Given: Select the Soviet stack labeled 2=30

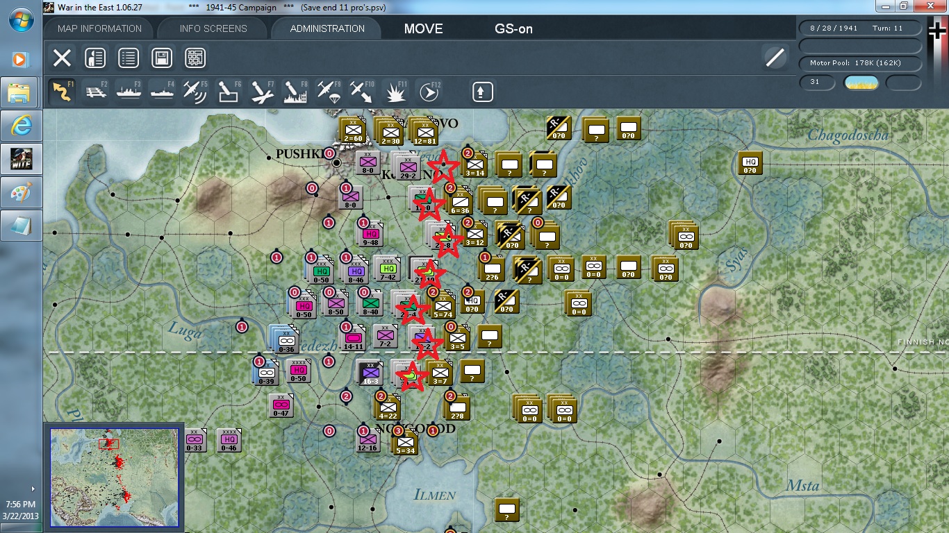Looking at the screenshot, I should (389, 130).
